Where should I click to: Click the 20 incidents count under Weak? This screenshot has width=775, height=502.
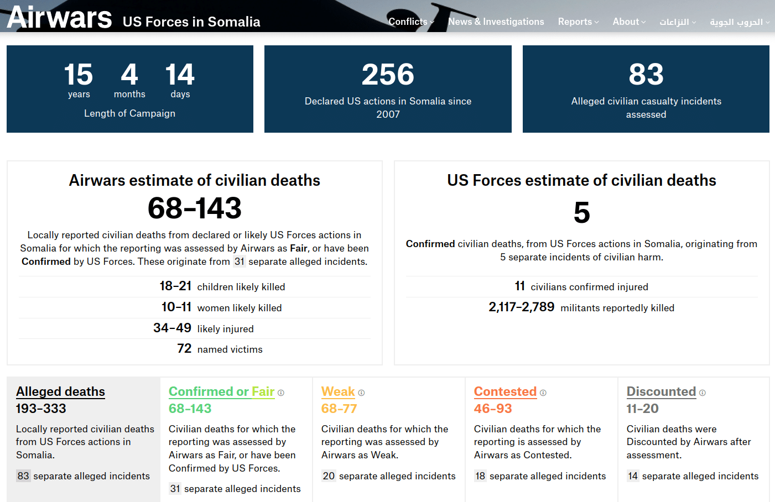click(329, 476)
